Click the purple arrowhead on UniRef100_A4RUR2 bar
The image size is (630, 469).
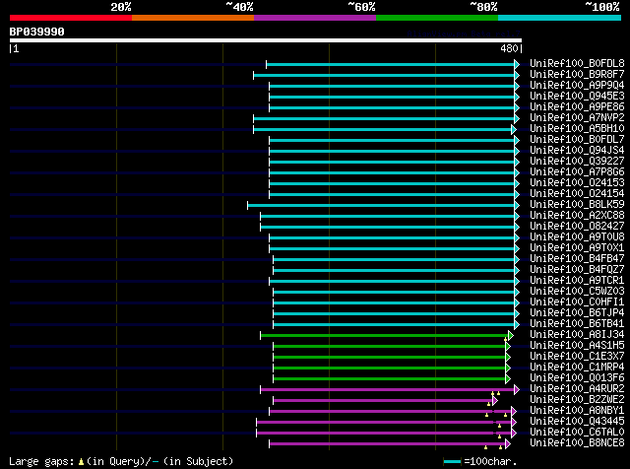[517, 390]
